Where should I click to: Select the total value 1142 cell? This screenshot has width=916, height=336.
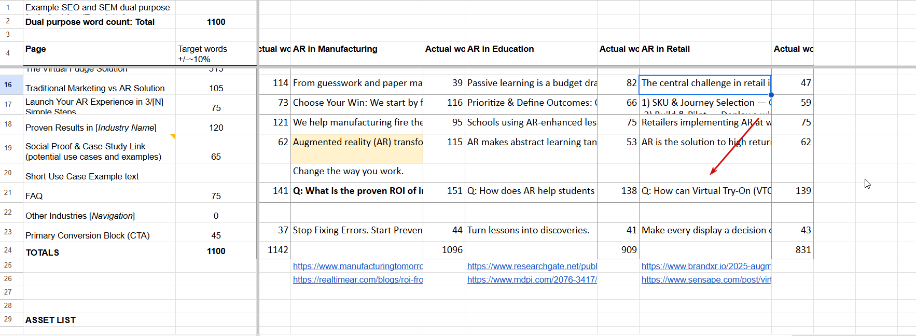click(275, 250)
